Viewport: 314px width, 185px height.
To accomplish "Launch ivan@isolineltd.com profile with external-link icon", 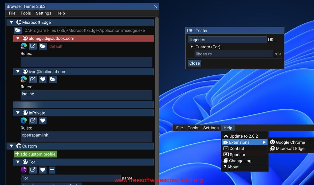I will click(x=33, y=79).
